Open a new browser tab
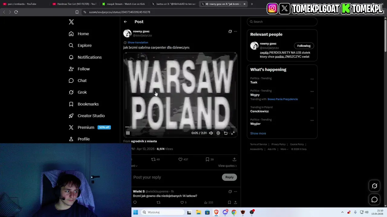Viewport: 387px width, 217px height. [252, 4]
